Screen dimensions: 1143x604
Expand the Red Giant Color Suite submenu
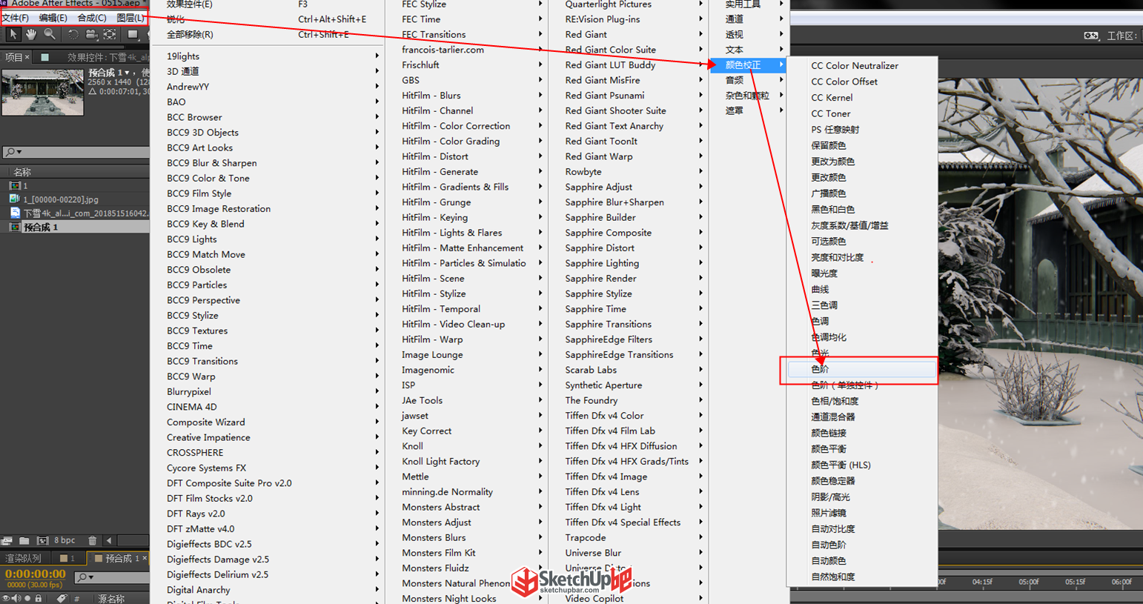[629, 50]
